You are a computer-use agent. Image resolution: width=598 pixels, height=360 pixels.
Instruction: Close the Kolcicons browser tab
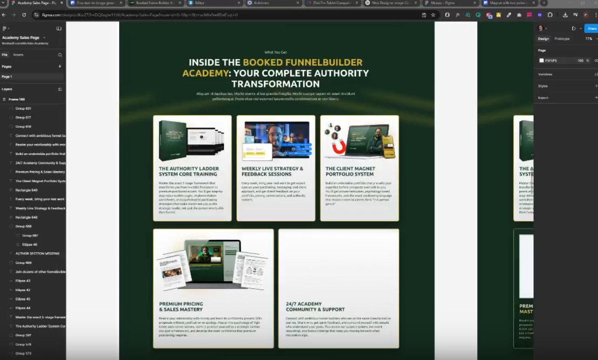click(298, 3)
